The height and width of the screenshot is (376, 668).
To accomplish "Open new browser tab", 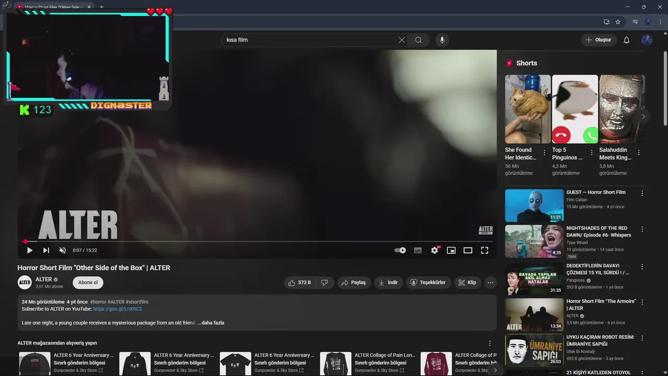I will tap(102, 7).
